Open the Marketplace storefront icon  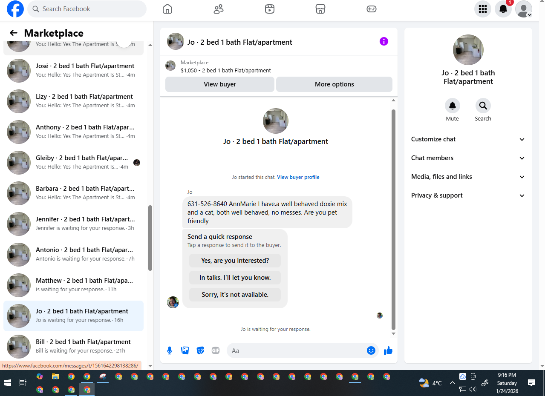pos(320,9)
